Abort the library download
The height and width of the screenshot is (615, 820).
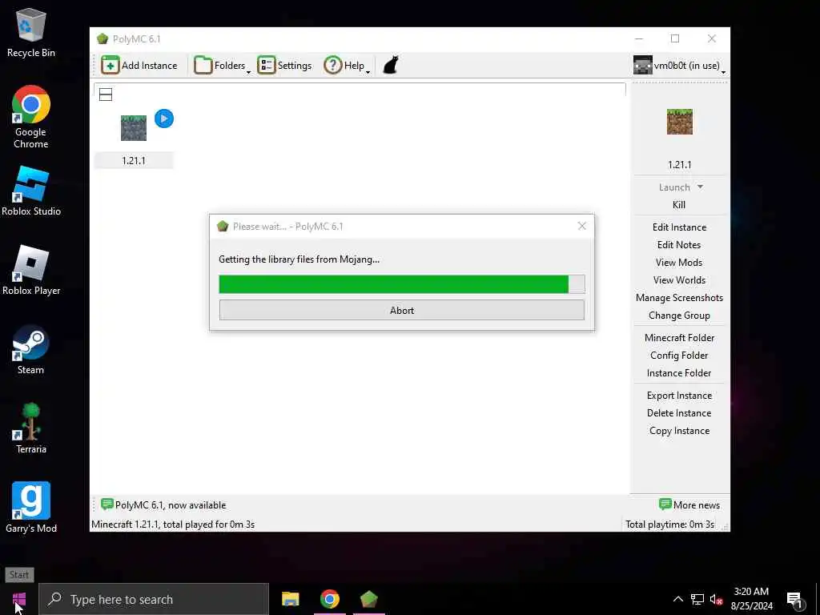[x=402, y=310]
